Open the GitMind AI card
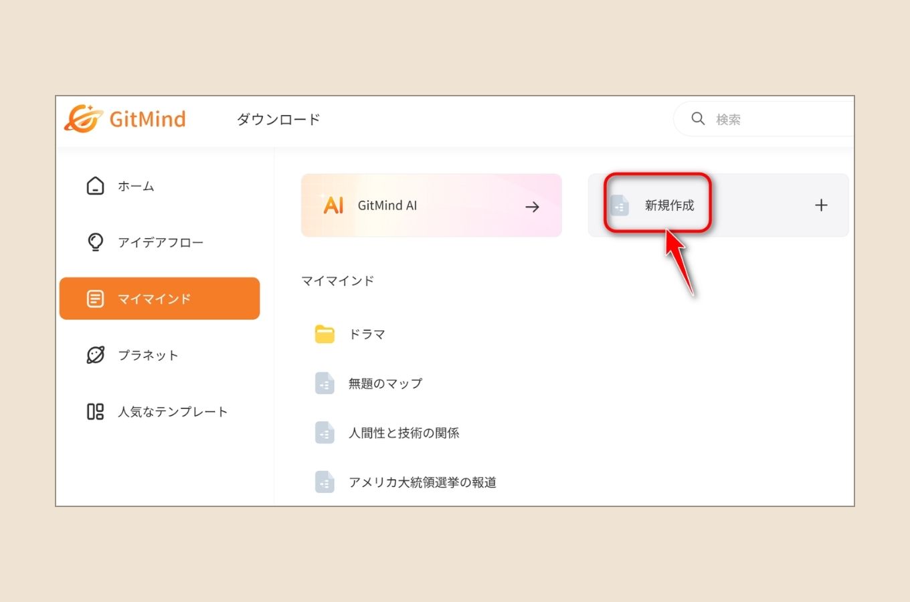Screen dimensions: 910x602 (x=432, y=205)
